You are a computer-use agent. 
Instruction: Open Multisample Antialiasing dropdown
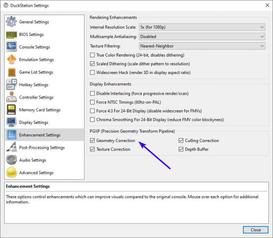tap(202, 36)
